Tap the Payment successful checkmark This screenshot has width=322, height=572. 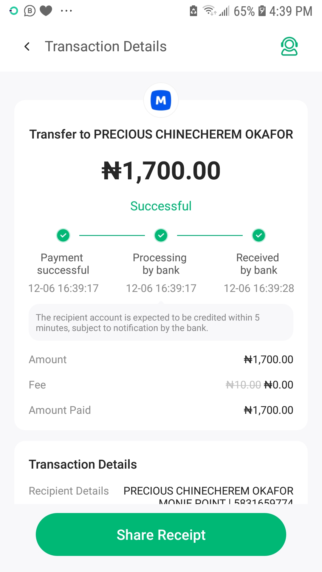[x=63, y=235]
